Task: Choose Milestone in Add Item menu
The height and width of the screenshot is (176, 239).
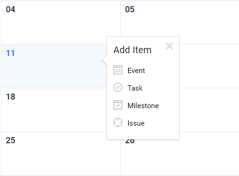Action: tap(143, 106)
